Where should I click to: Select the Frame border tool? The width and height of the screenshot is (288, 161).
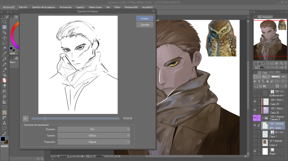pos(4,113)
